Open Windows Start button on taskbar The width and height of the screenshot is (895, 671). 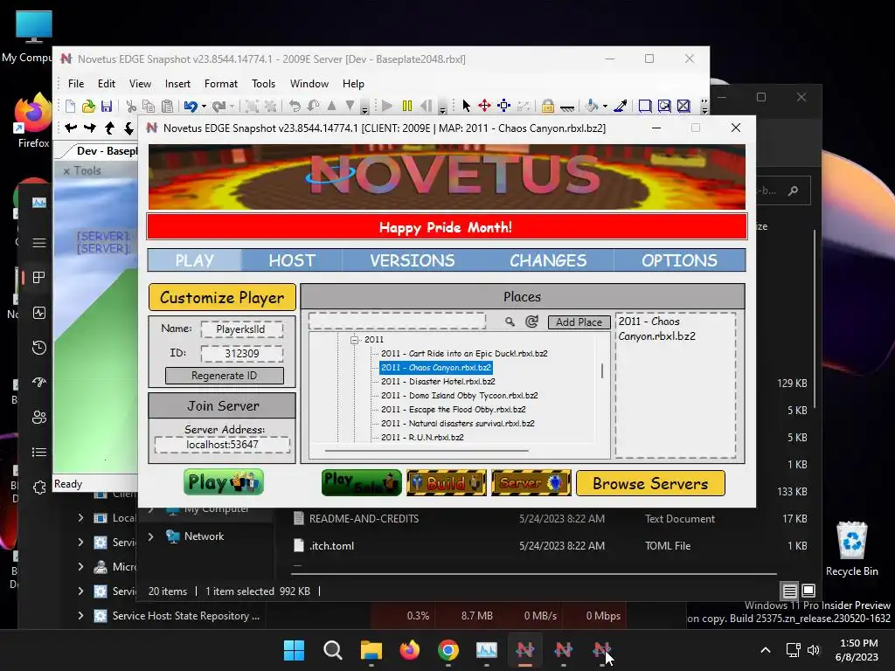coord(294,650)
